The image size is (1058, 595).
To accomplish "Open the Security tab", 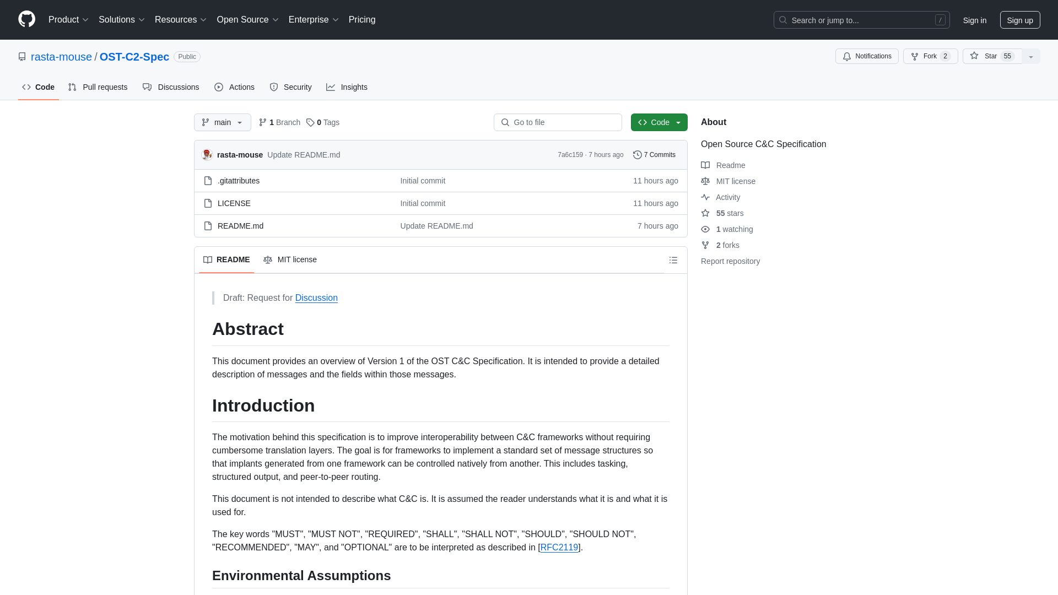I will 291,87.
